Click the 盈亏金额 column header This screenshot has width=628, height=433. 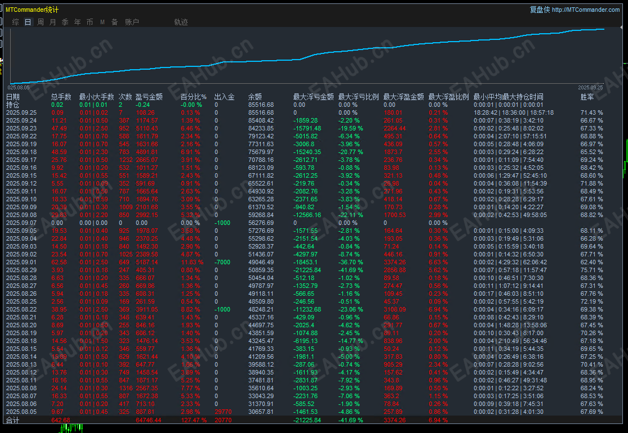(x=149, y=97)
